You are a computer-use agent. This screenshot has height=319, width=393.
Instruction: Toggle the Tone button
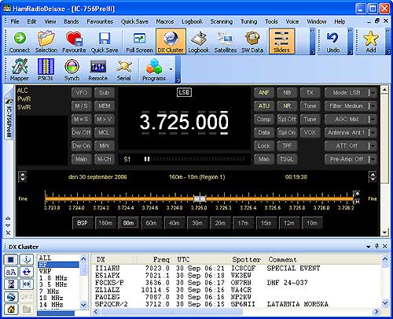310,106
